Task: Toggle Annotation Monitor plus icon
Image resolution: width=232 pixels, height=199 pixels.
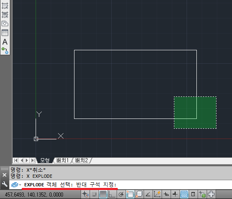Action: pyautogui.click(x=211, y=194)
